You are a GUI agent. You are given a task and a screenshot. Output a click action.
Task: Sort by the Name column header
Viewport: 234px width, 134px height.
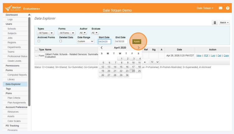[48, 50]
